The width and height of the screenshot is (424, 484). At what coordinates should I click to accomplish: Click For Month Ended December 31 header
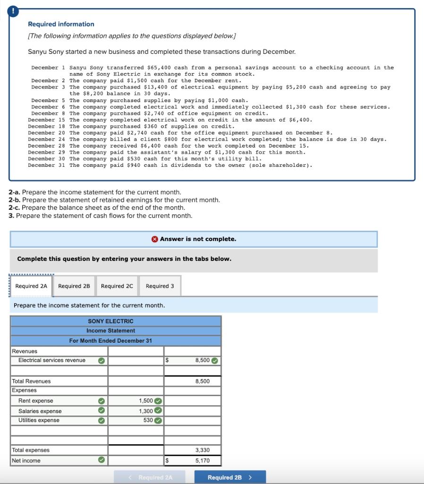(116, 340)
